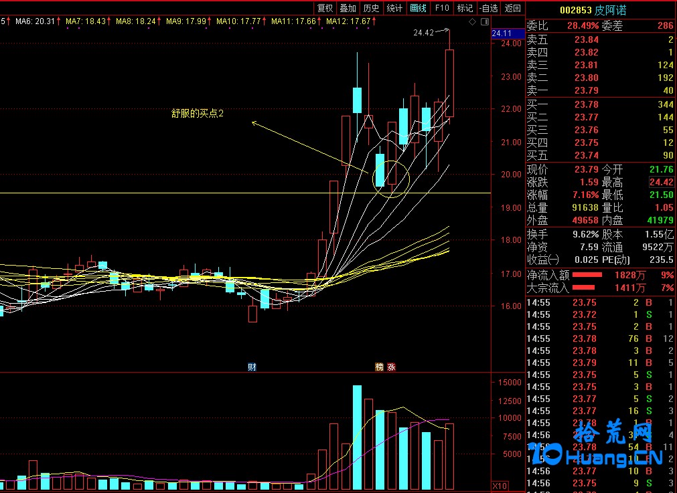The image size is (677, 493).
Task: Click the 大宗流入 amount 1411万
Action: tap(630, 288)
